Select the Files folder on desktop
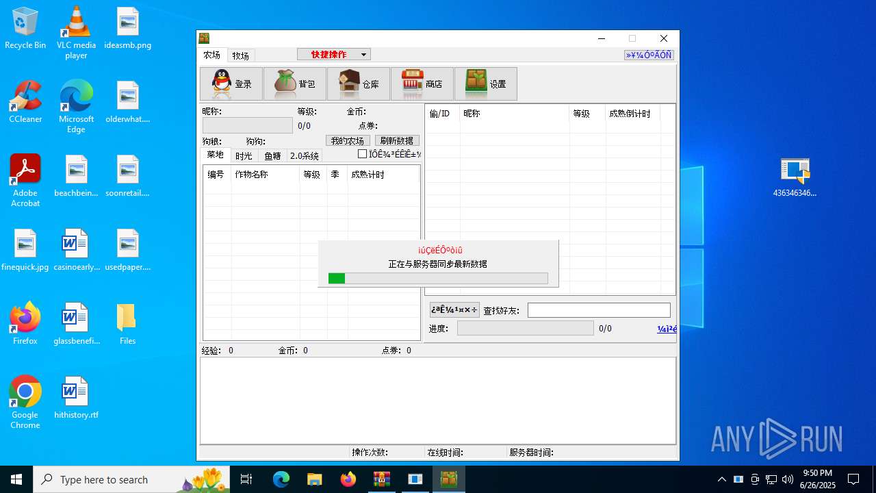876x493 pixels. click(128, 325)
